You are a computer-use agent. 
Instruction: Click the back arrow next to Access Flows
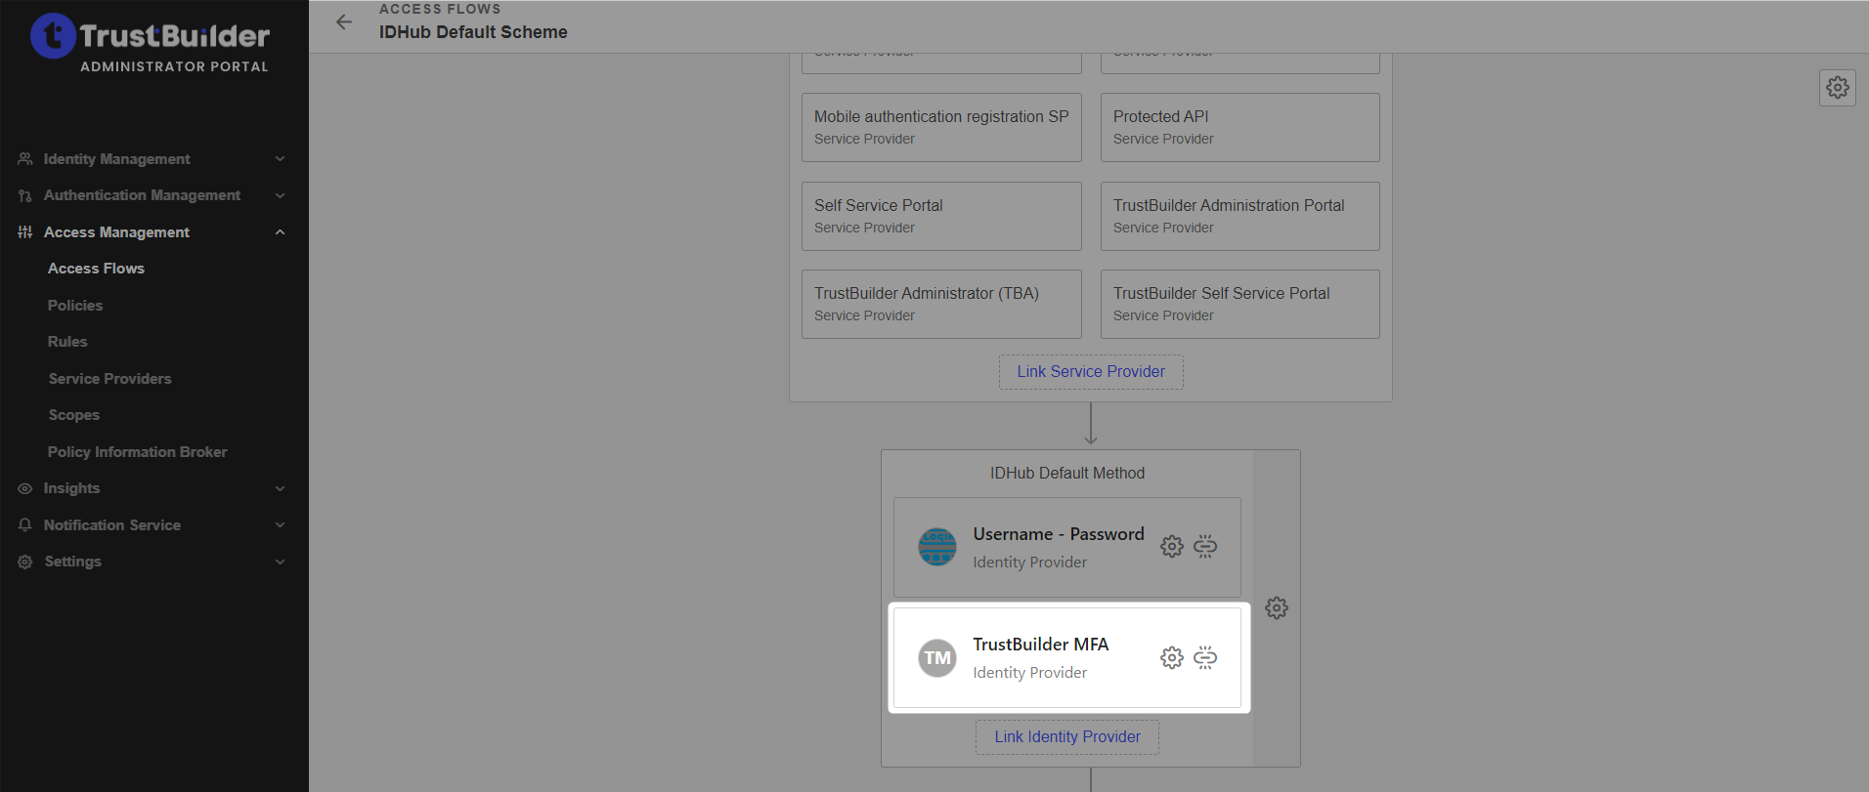point(344,22)
